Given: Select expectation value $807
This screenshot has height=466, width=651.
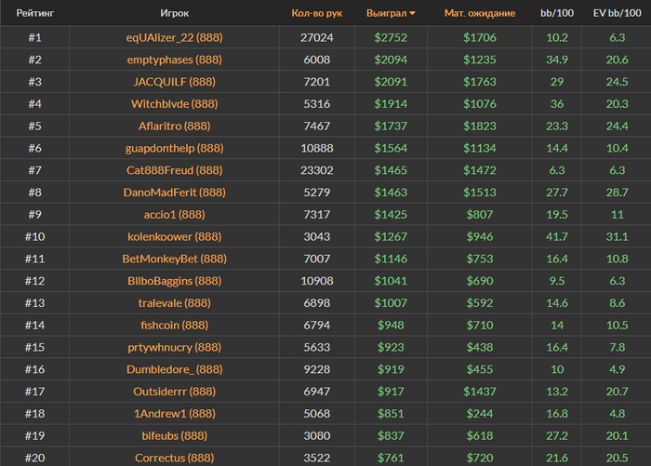Looking at the screenshot, I should pos(480,215).
